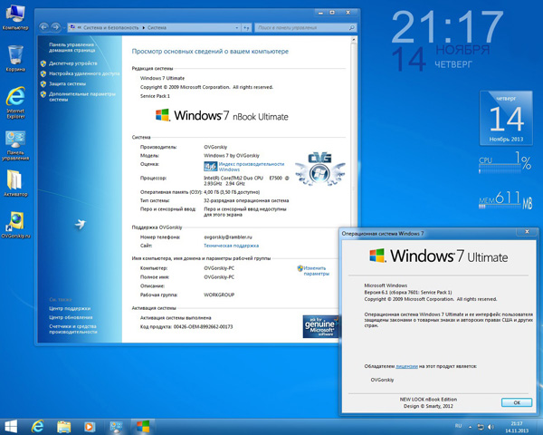Switch to Windows flag taskbar button

(x=143, y=427)
